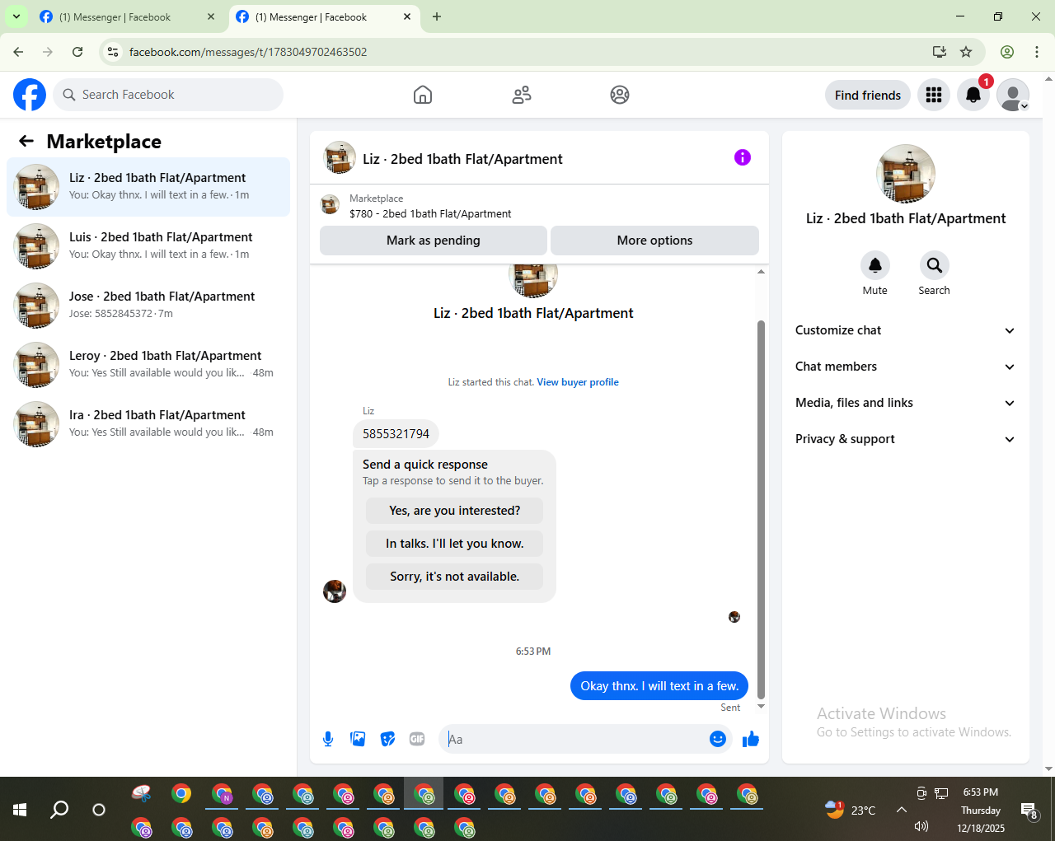The image size is (1055, 841).
Task: Open the Windows notification center icon
Action: click(x=1029, y=811)
